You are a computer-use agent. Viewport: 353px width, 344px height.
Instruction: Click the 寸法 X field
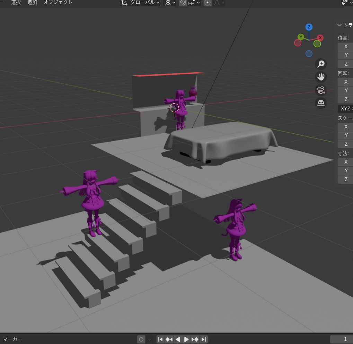tap(345, 162)
